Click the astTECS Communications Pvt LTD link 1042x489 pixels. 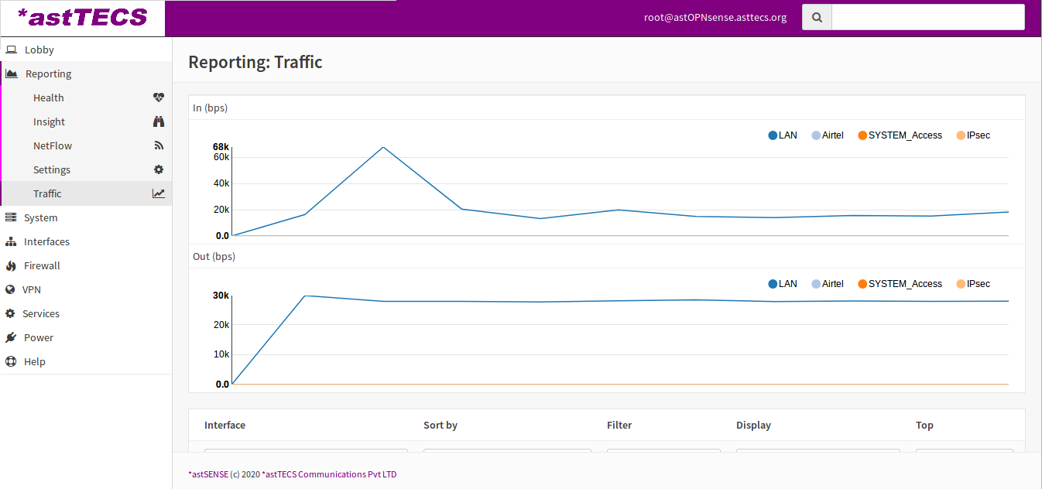point(329,474)
